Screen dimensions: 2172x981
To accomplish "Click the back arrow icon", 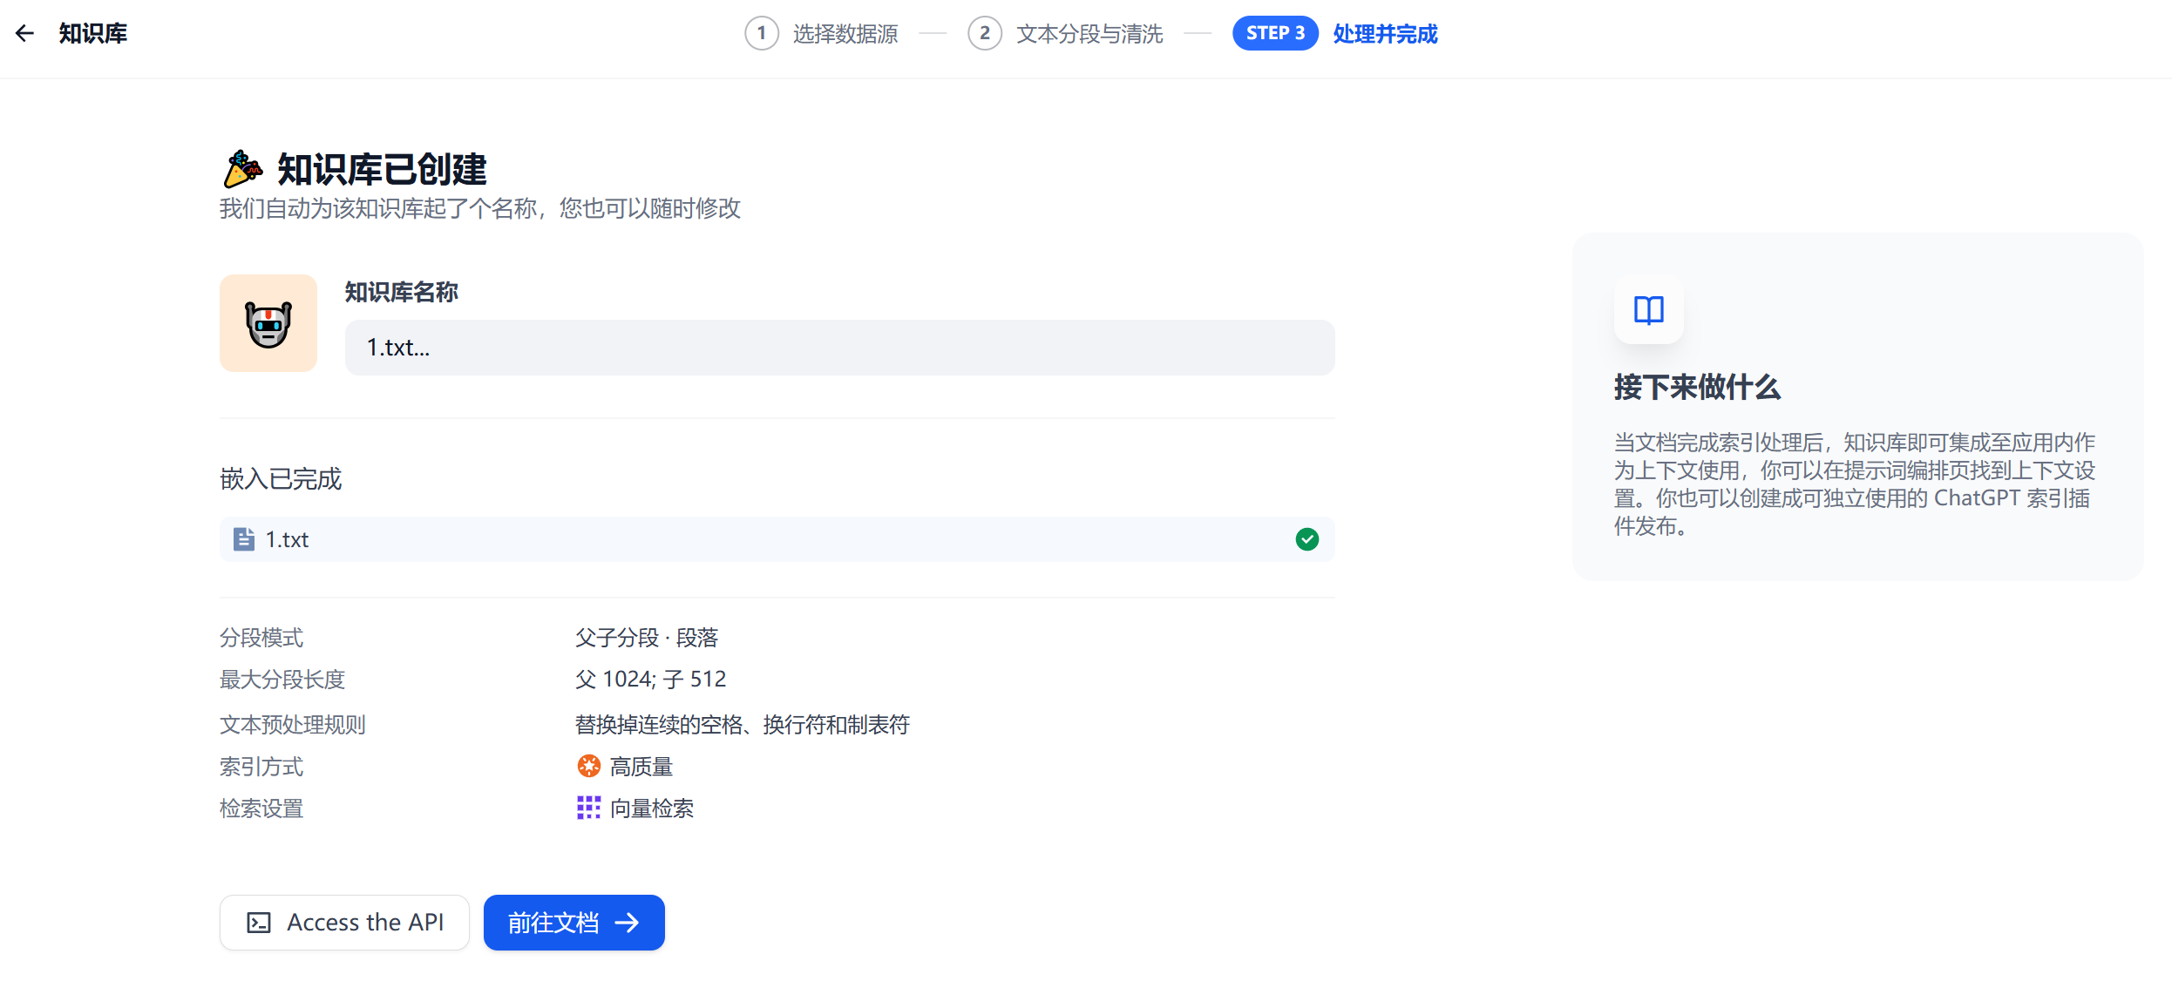I will coord(24,33).
